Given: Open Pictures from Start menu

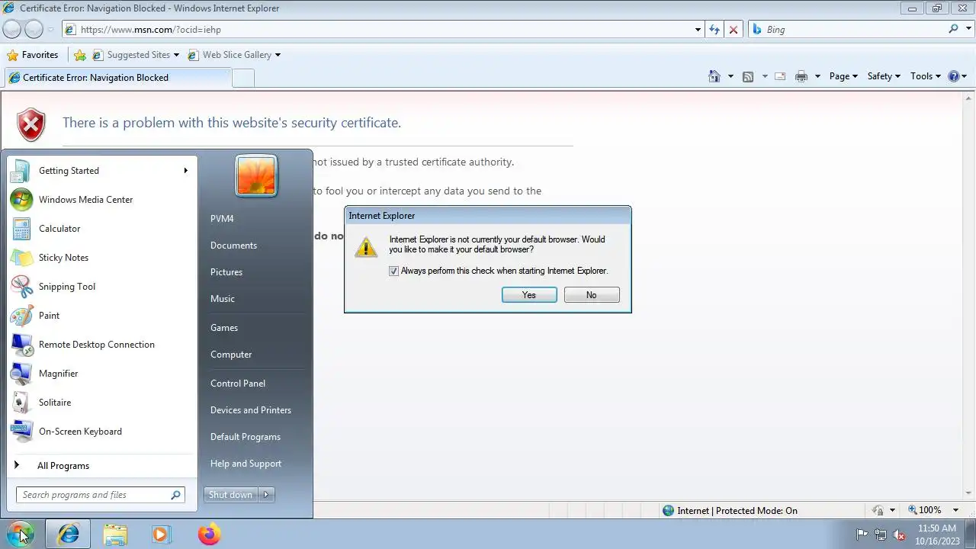Looking at the screenshot, I should (x=226, y=272).
